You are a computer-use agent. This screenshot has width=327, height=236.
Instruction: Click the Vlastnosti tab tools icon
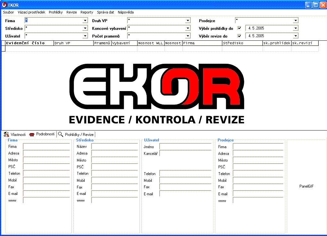point(6,134)
